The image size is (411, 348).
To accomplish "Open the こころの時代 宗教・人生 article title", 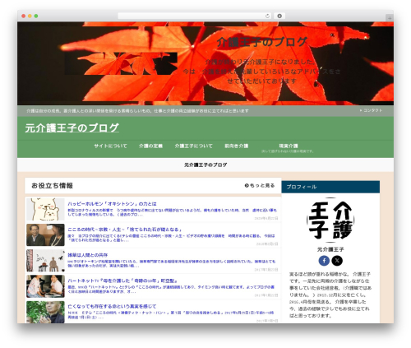I will (125, 230).
